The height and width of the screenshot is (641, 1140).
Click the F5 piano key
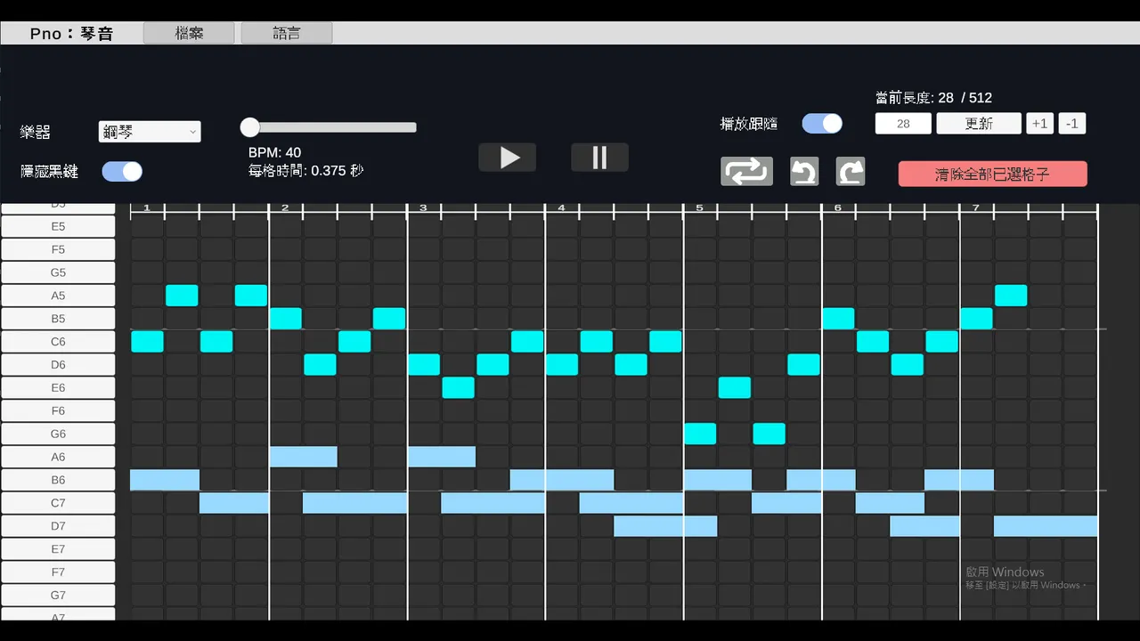(58, 249)
